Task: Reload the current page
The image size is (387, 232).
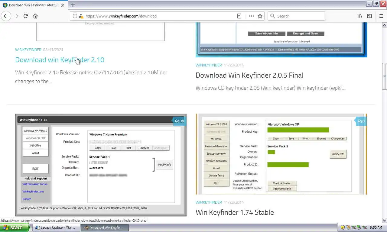Action: click(26, 16)
